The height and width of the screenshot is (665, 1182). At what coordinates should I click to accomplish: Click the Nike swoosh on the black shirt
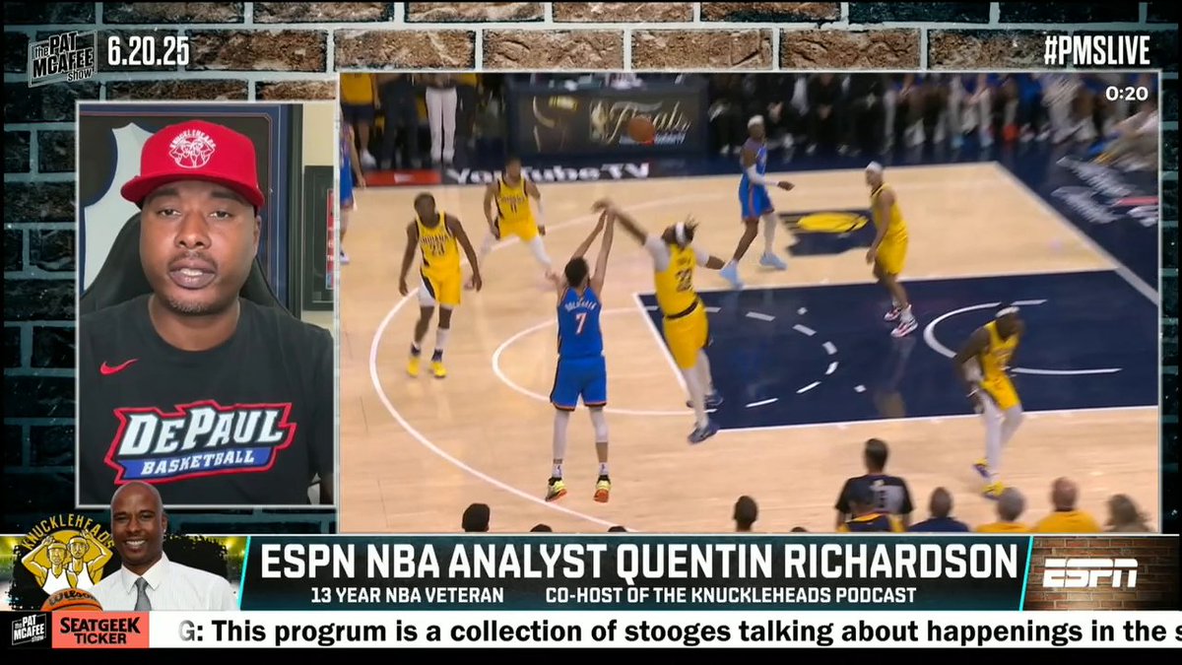click(118, 366)
